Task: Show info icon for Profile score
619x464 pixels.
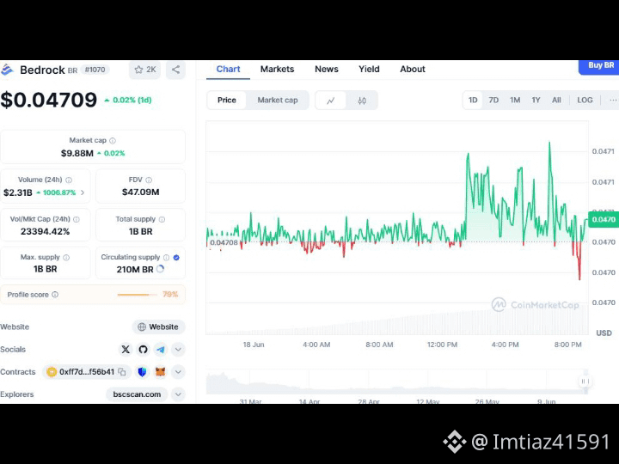Action: coord(55,295)
